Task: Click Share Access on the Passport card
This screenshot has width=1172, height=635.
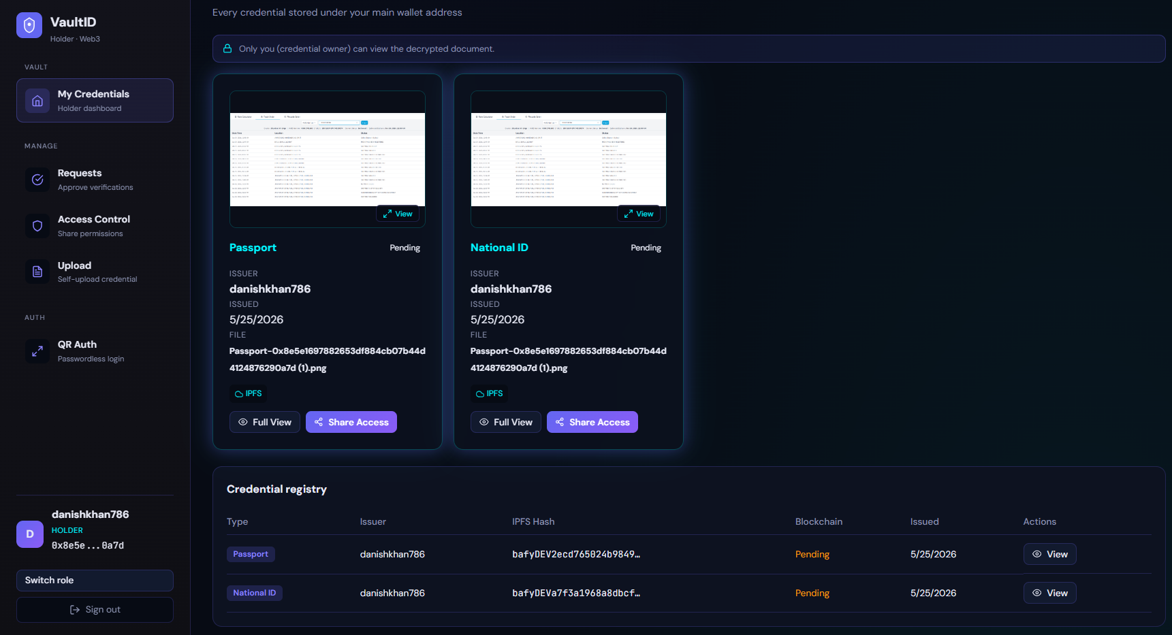Action: (351, 422)
